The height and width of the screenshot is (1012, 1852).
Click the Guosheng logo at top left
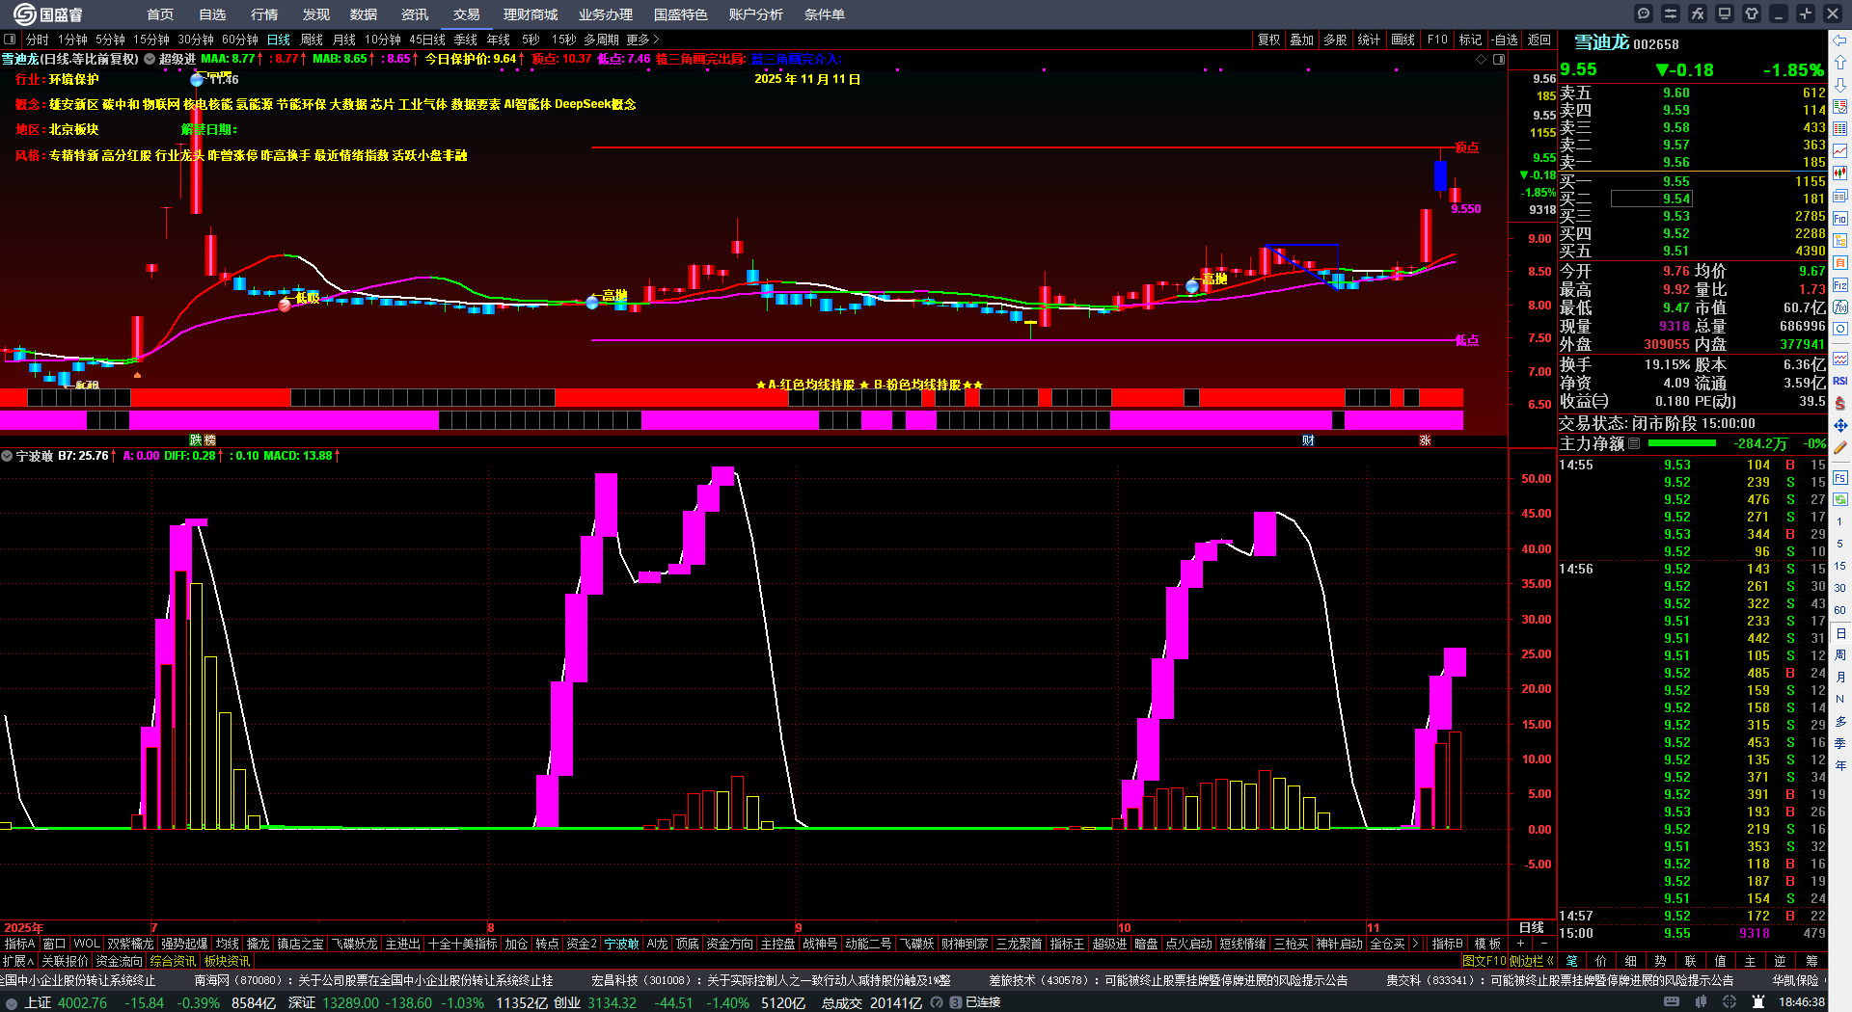[47, 14]
